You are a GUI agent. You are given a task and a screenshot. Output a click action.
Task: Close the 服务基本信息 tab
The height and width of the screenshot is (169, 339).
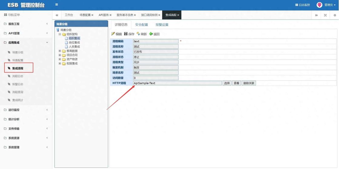[135, 15]
